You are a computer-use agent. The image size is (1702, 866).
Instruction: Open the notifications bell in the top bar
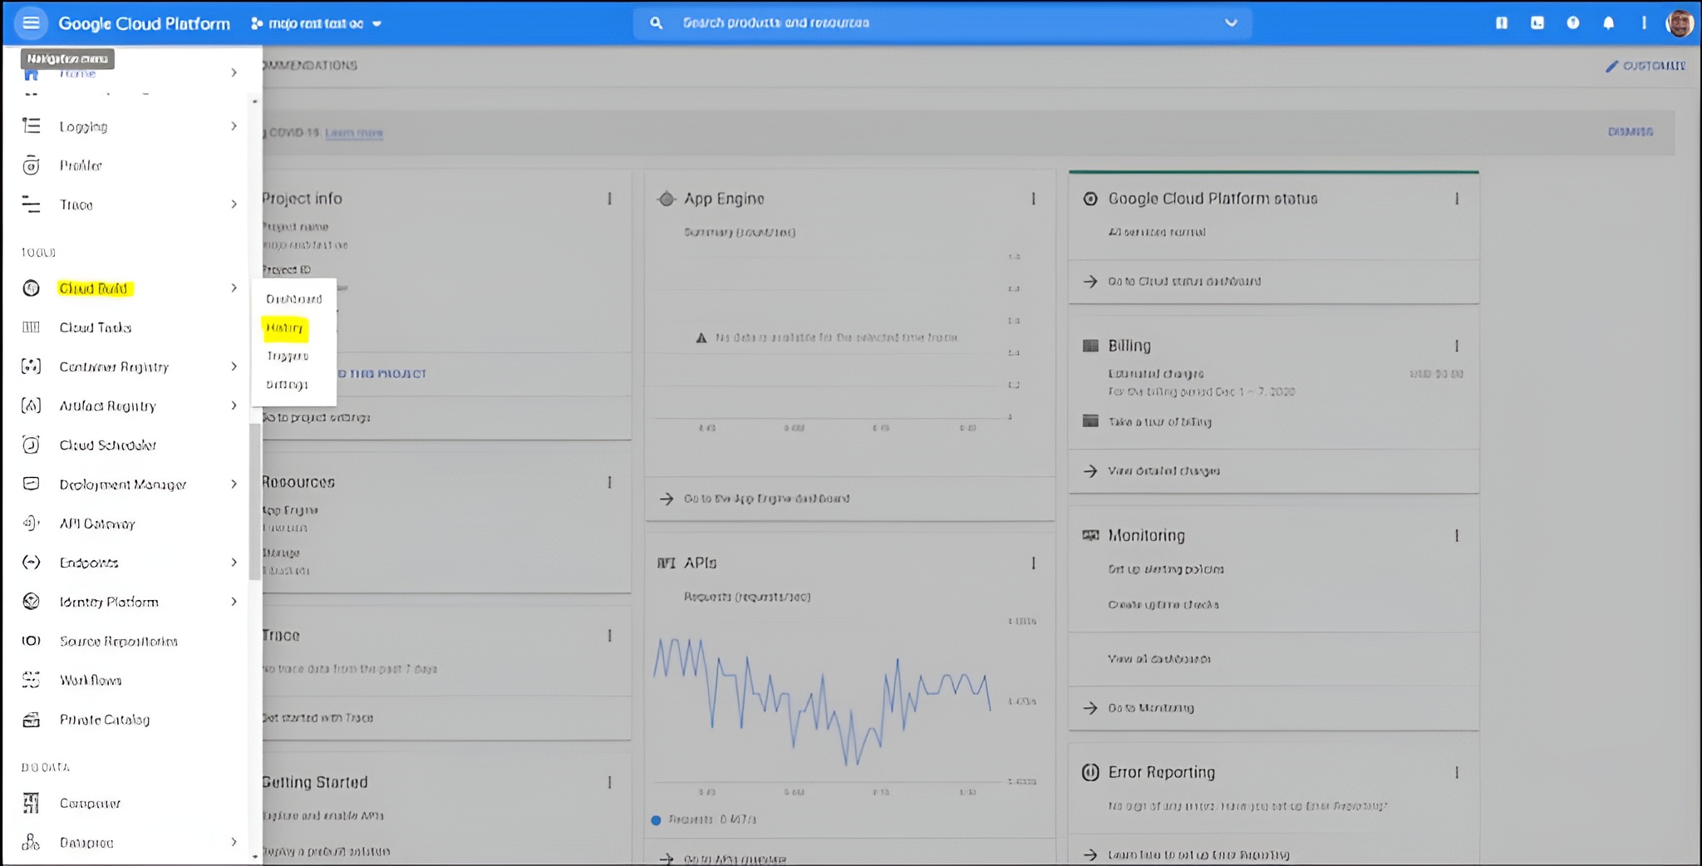1608,22
